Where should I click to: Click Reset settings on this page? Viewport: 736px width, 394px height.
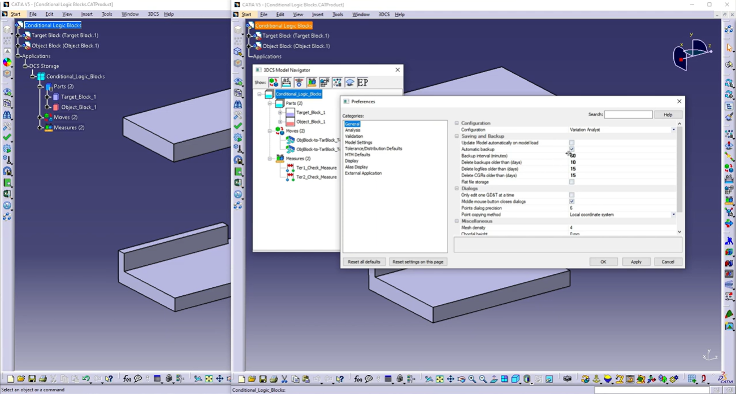[418, 262]
